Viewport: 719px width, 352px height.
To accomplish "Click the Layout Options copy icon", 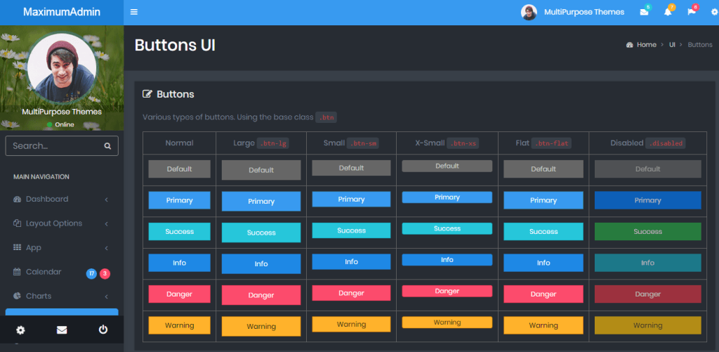I will [18, 223].
